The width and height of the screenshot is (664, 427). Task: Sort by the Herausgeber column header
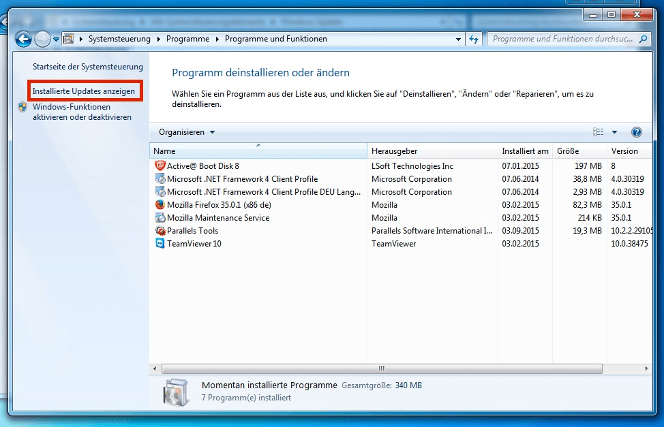click(432, 151)
